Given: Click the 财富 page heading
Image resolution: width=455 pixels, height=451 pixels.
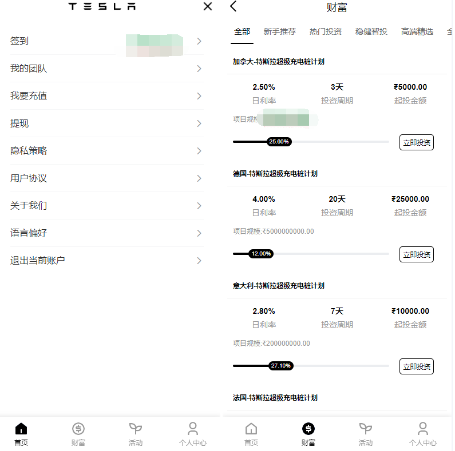Looking at the screenshot, I should coord(337,7).
